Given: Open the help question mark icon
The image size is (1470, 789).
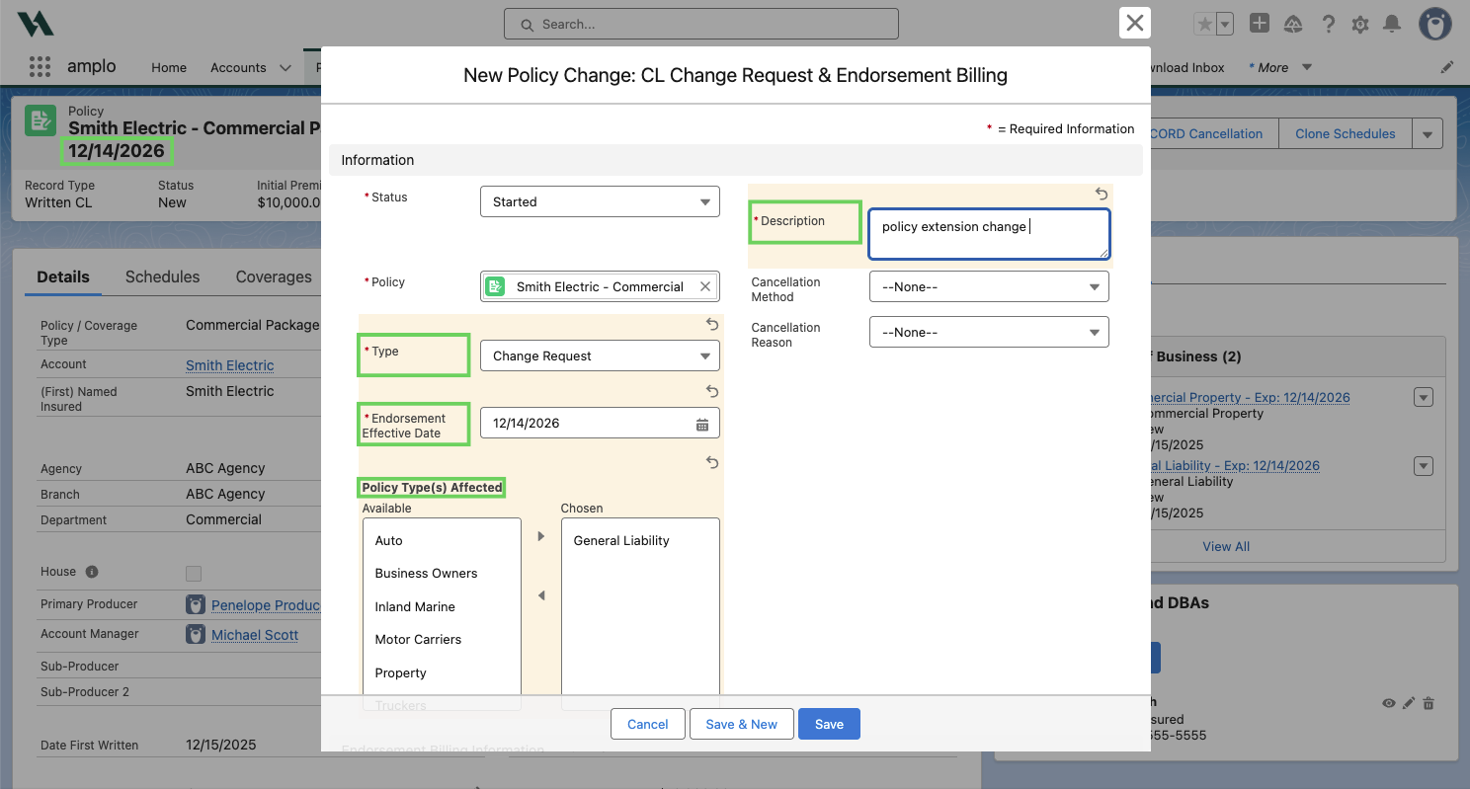Looking at the screenshot, I should [x=1329, y=25].
